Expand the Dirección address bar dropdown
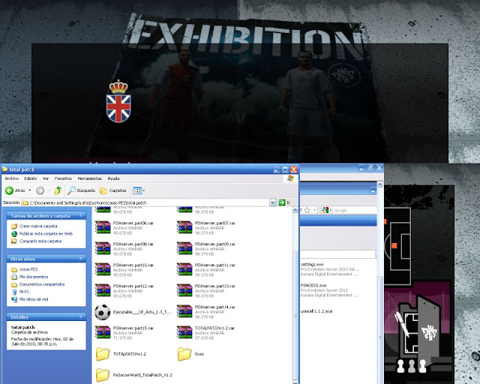This screenshot has width=480, height=384. pyautogui.click(x=272, y=202)
